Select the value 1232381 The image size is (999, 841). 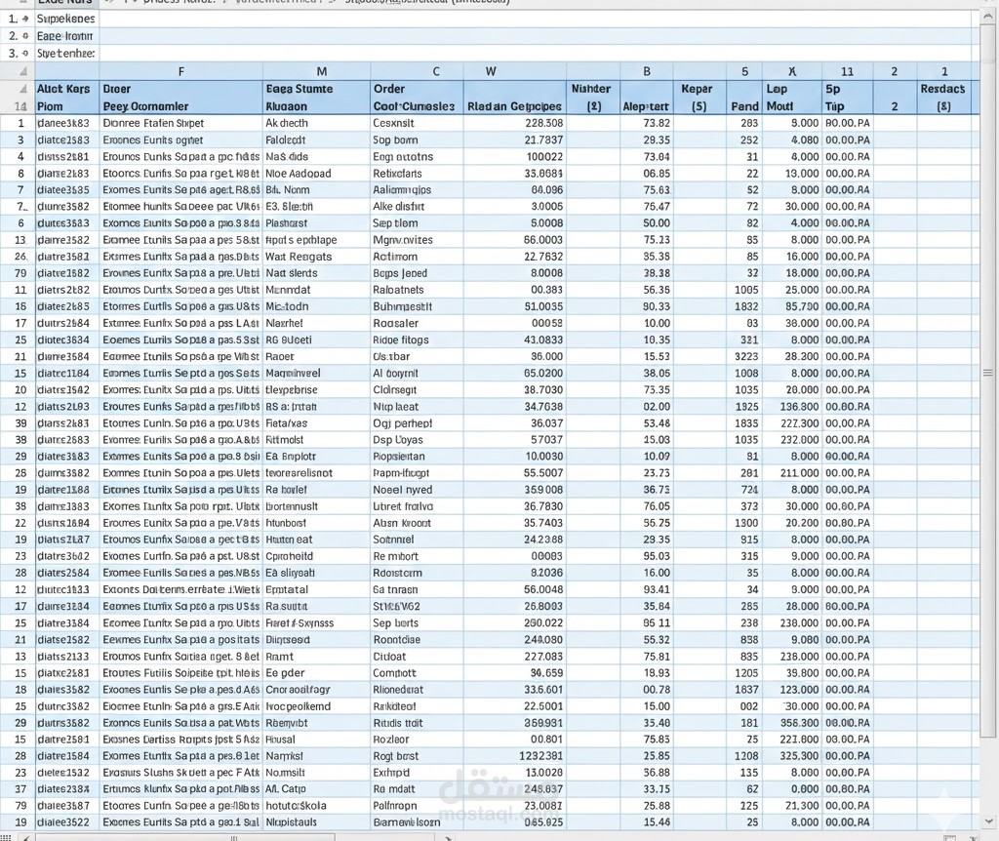(x=515, y=755)
